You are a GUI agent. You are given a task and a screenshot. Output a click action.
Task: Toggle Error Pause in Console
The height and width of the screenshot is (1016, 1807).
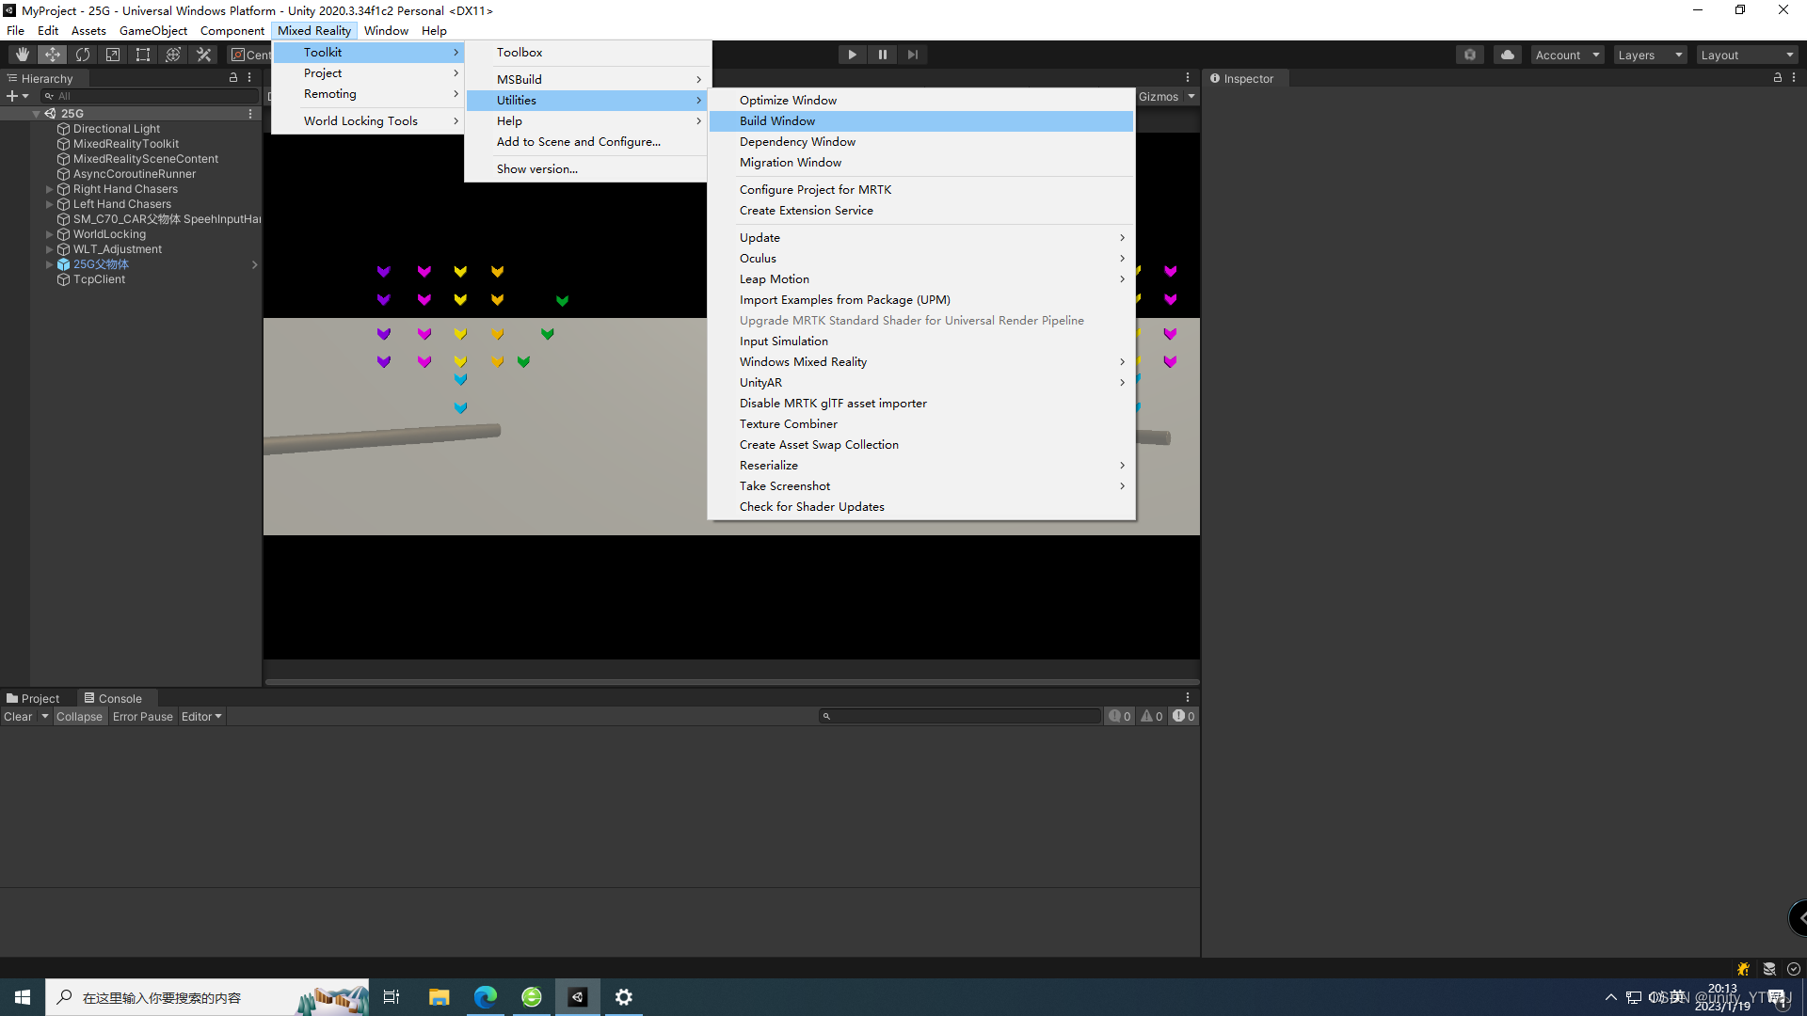[x=143, y=717]
